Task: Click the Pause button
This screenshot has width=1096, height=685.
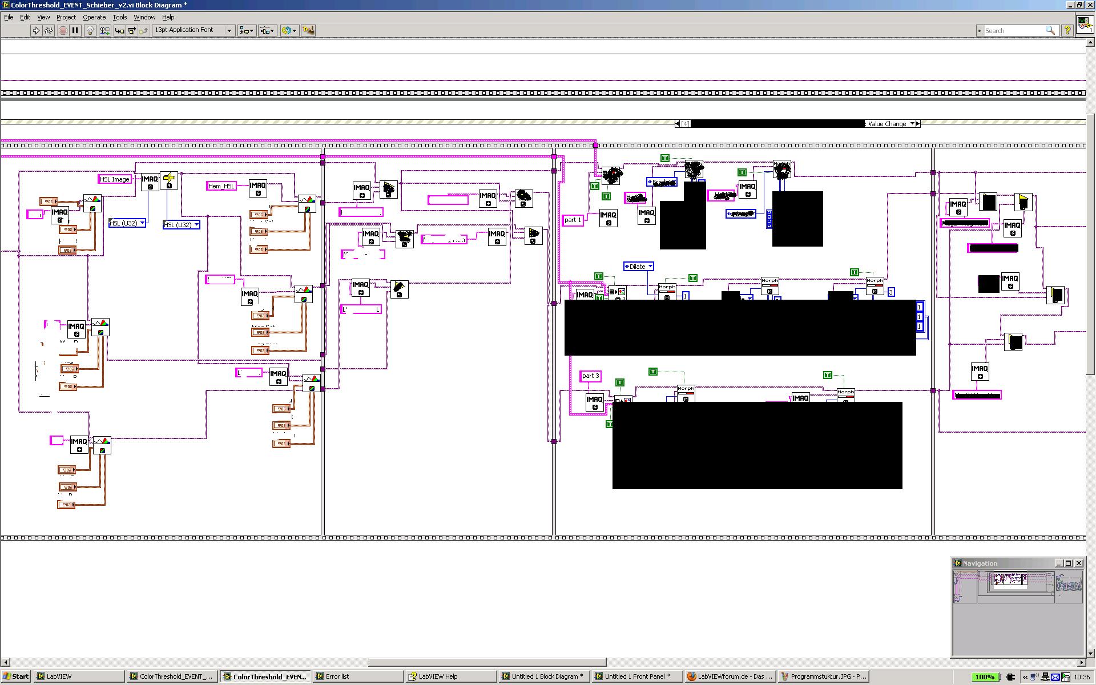Action: (75, 30)
